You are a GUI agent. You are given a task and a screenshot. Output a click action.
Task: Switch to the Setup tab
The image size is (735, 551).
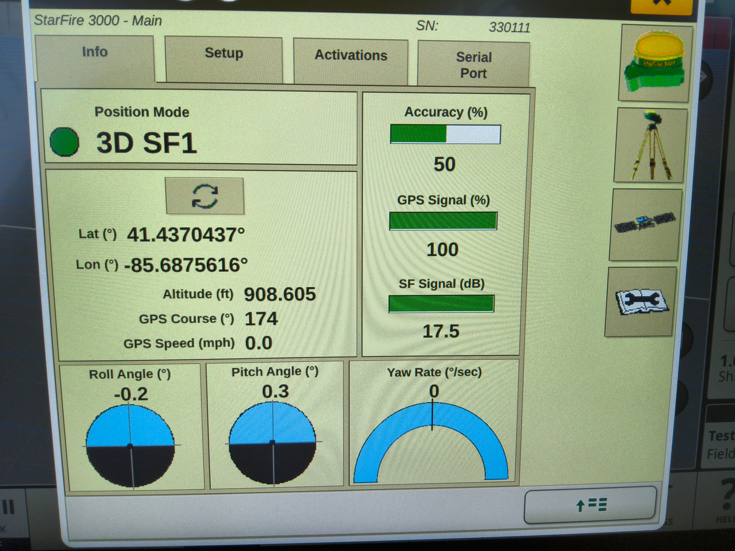tap(223, 53)
